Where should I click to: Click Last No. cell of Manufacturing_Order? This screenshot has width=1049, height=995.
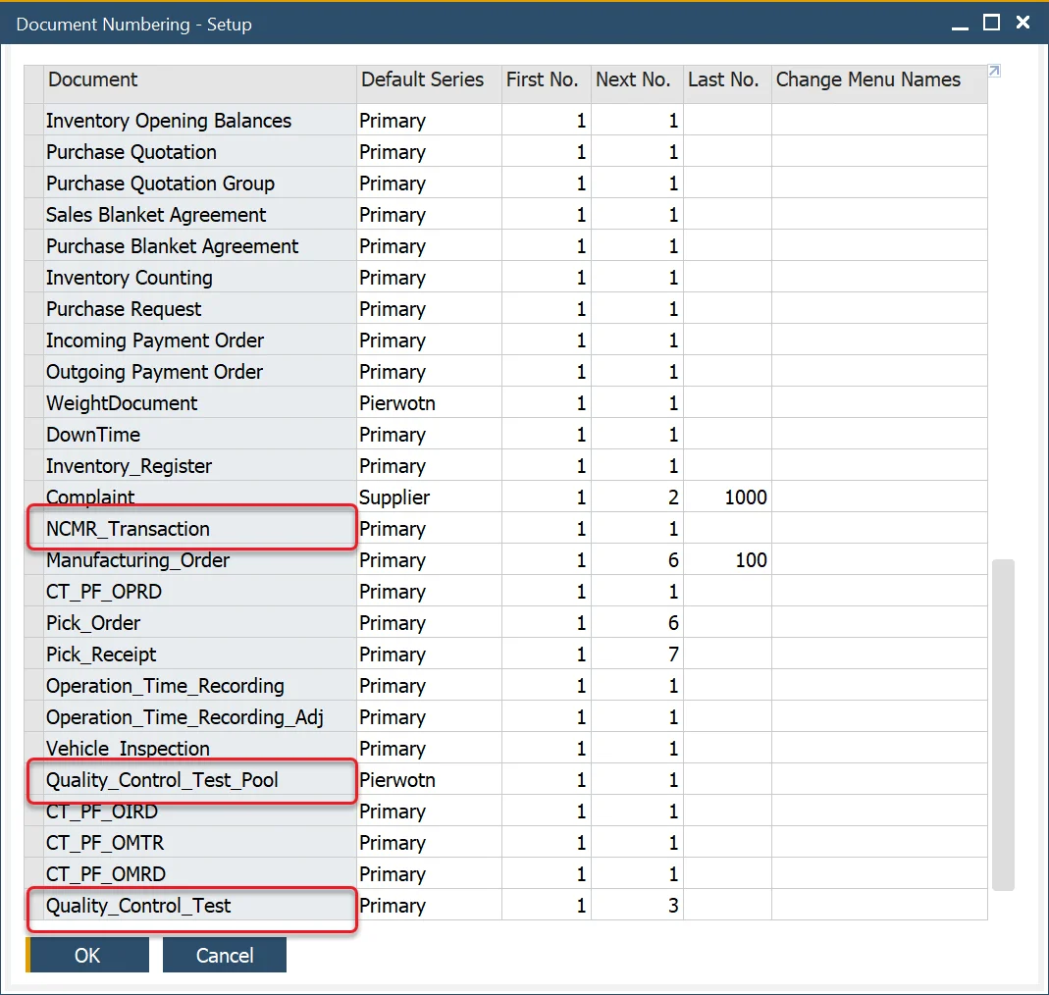point(727,560)
